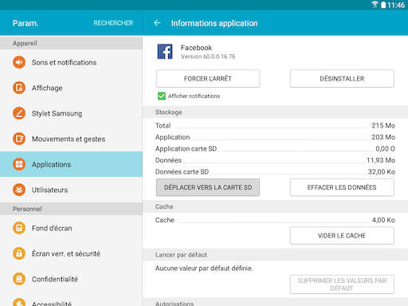This screenshot has height=306, width=408.
Task: Open Écran verr. et sécurité settings
Action: (x=71, y=253)
